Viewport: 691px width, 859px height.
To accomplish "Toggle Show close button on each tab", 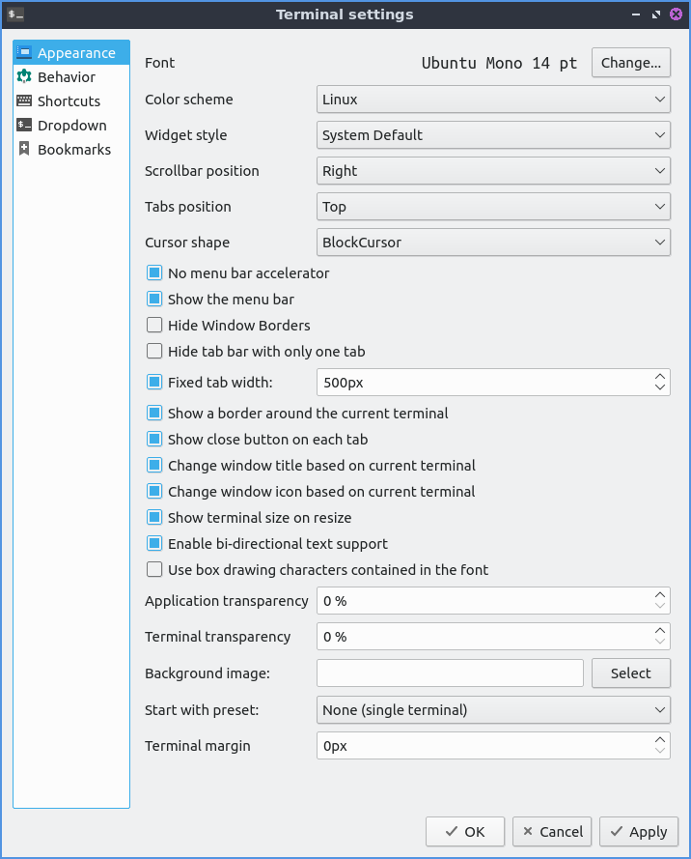I will [x=154, y=440].
